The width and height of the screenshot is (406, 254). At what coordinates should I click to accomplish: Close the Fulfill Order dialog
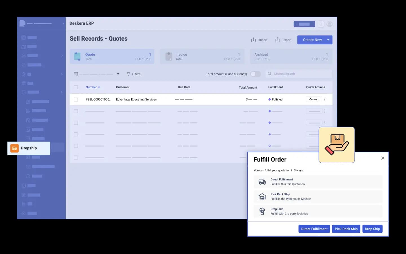point(383,158)
